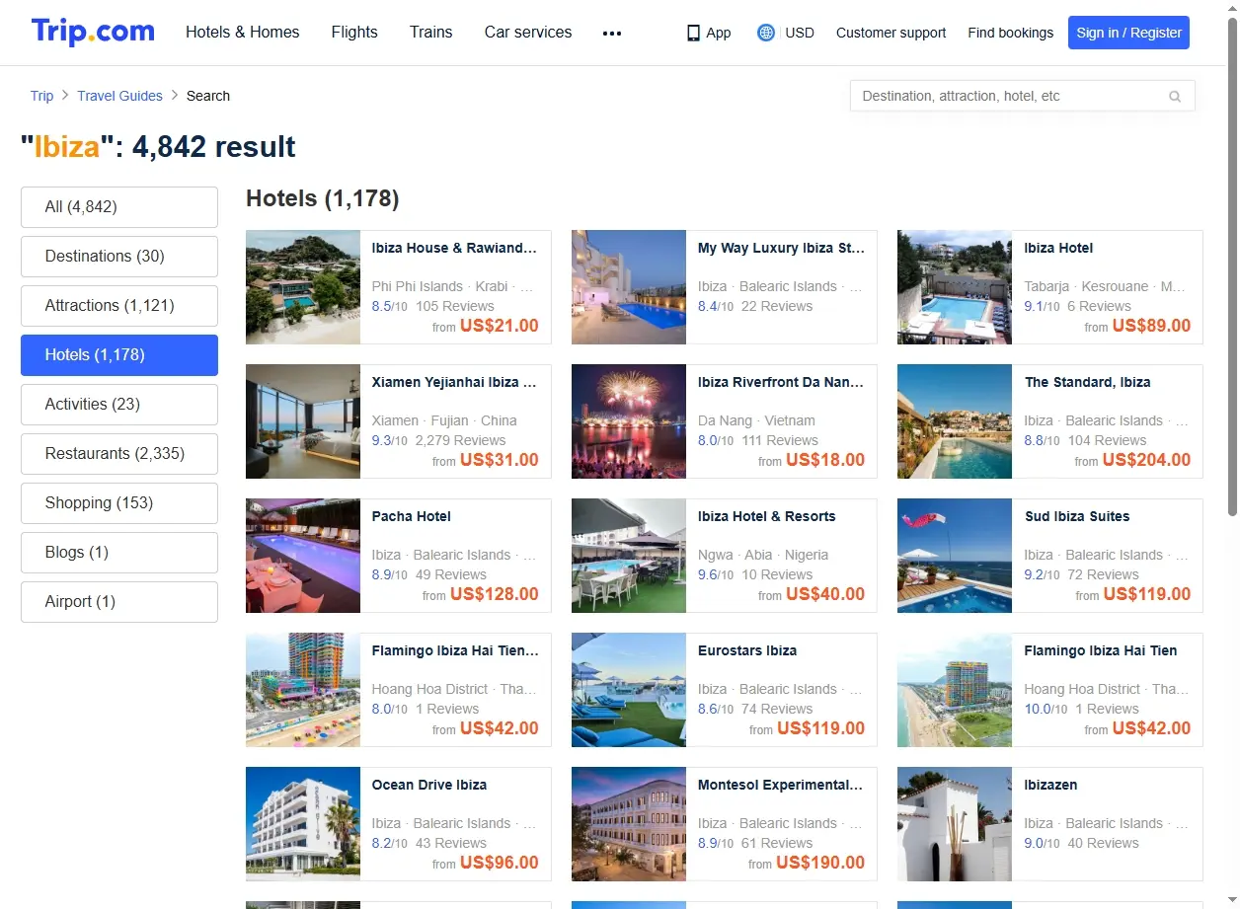Image resolution: width=1240 pixels, height=909 pixels.
Task: Click the US$204.00 price
Action: coord(1146,460)
